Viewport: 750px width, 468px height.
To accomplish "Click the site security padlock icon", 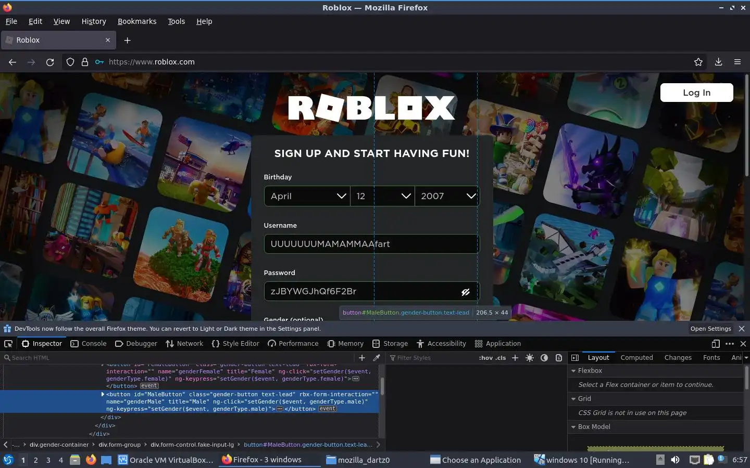I will point(85,62).
